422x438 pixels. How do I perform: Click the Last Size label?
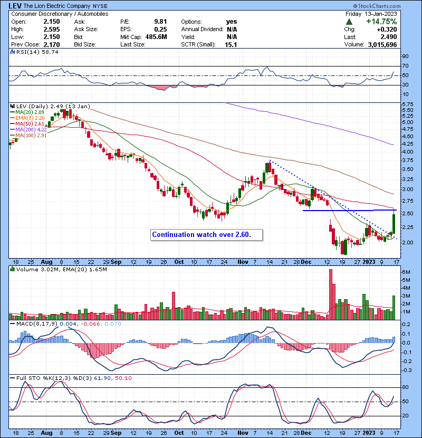132,44
